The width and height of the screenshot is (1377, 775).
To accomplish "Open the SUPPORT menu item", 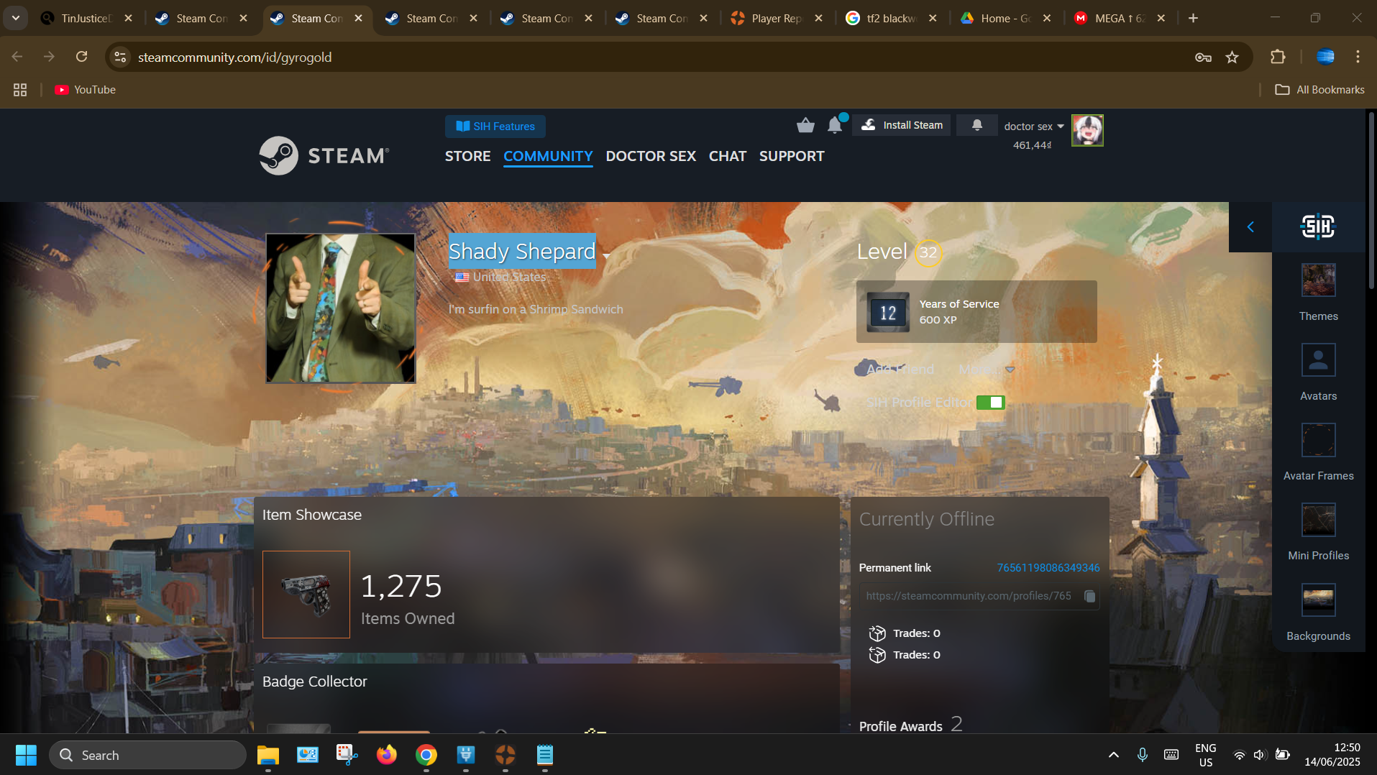I will click(x=792, y=156).
